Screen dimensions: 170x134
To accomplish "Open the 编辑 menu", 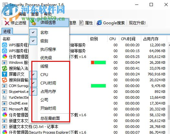I will pos(22,14).
